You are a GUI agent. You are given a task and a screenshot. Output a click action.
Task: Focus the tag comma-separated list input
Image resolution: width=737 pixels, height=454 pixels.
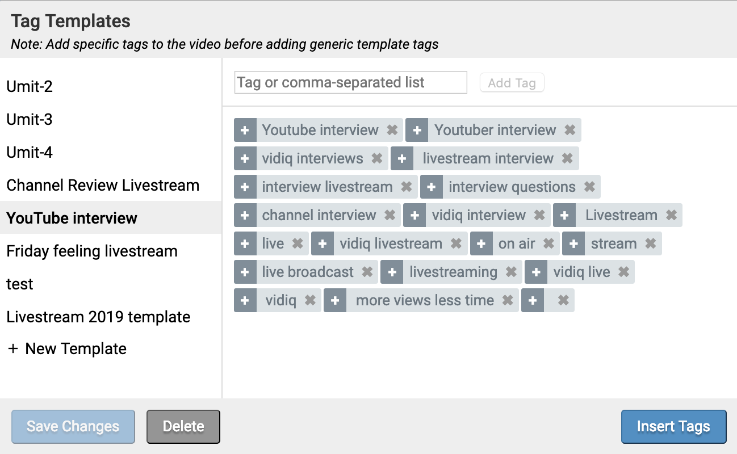[x=350, y=82]
